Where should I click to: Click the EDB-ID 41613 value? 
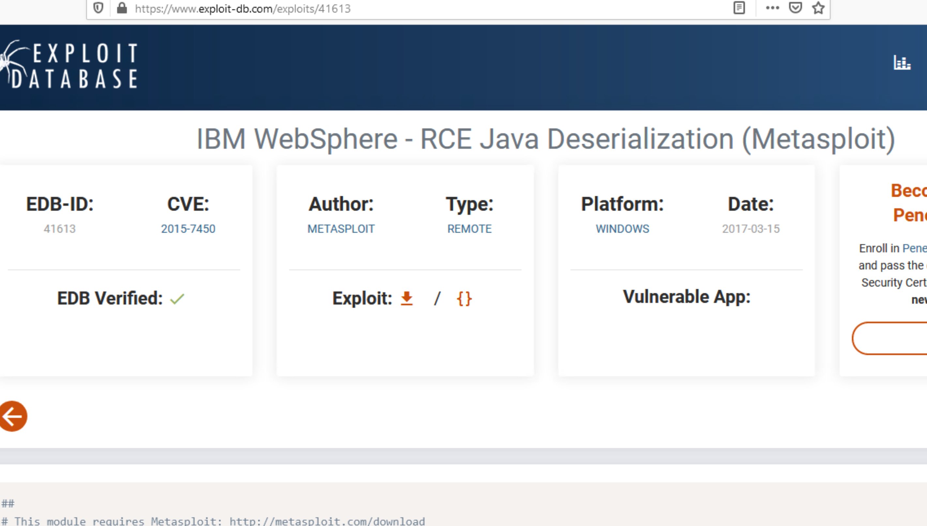tap(60, 228)
